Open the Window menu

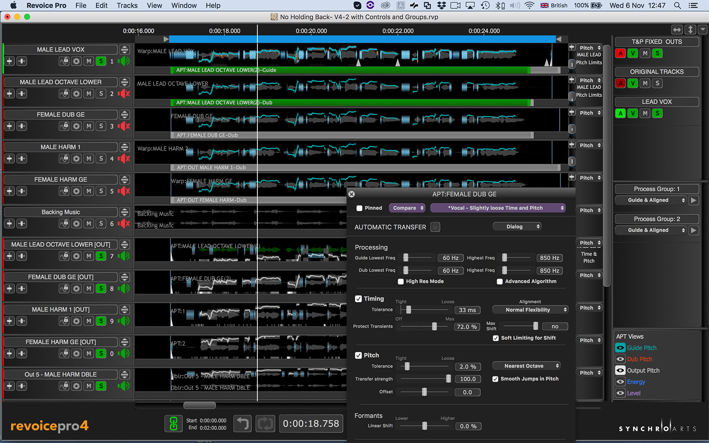[x=184, y=5]
